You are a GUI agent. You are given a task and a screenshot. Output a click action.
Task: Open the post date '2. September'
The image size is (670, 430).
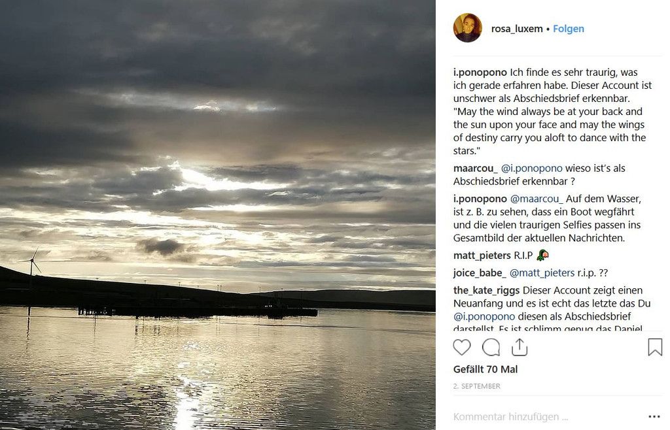(x=477, y=386)
